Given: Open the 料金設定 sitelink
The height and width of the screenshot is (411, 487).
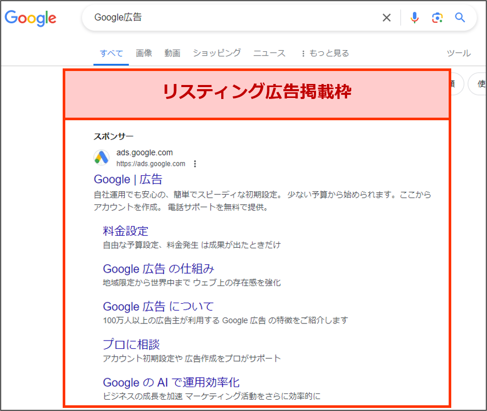Looking at the screenshot, I should (x=125, y=231).
